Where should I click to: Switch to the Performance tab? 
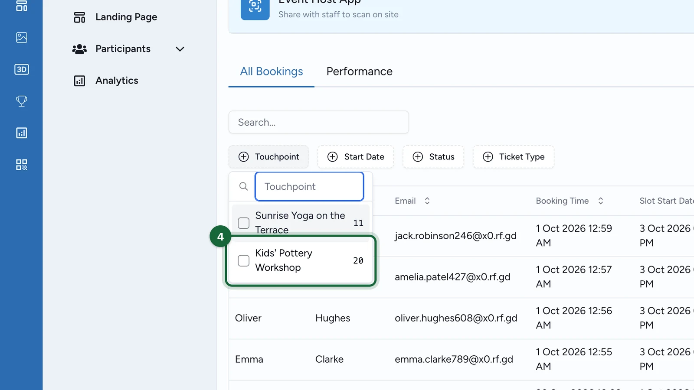(x=360, y=71)
